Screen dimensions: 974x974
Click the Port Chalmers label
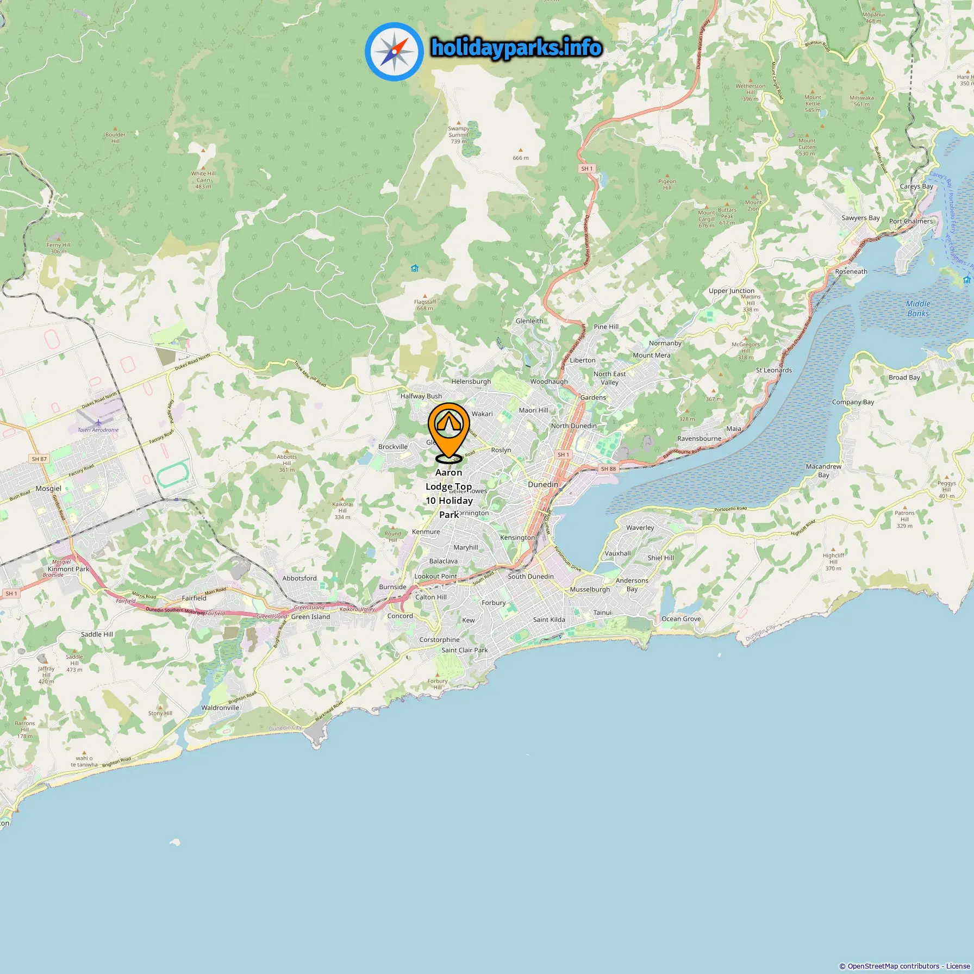click(911, 221)
